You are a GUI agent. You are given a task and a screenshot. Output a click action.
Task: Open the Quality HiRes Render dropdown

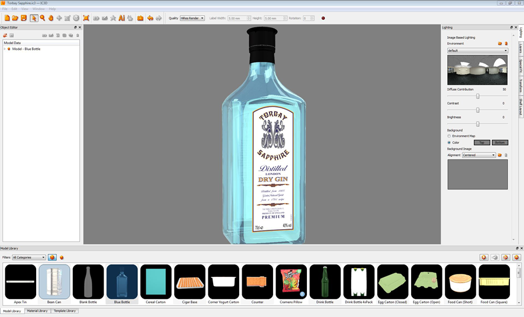pos(192,18)
